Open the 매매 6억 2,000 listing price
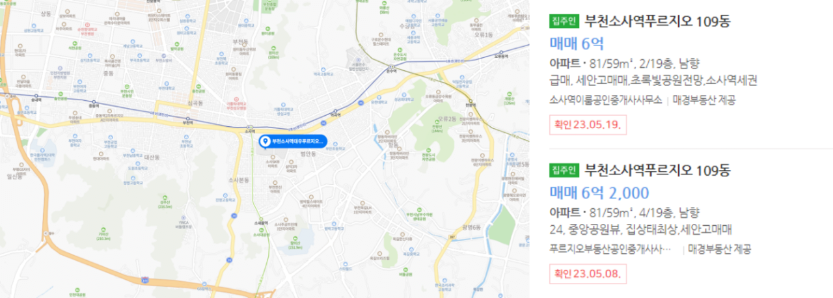This screenshot has height=298, width=833. pos(599,193)
